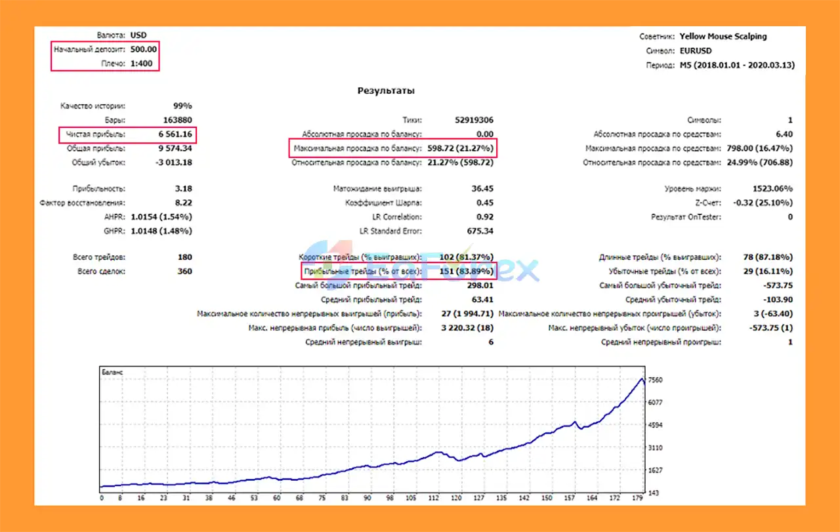
Task: Click the Баланс label on the chart
Action: click(112, 372)
